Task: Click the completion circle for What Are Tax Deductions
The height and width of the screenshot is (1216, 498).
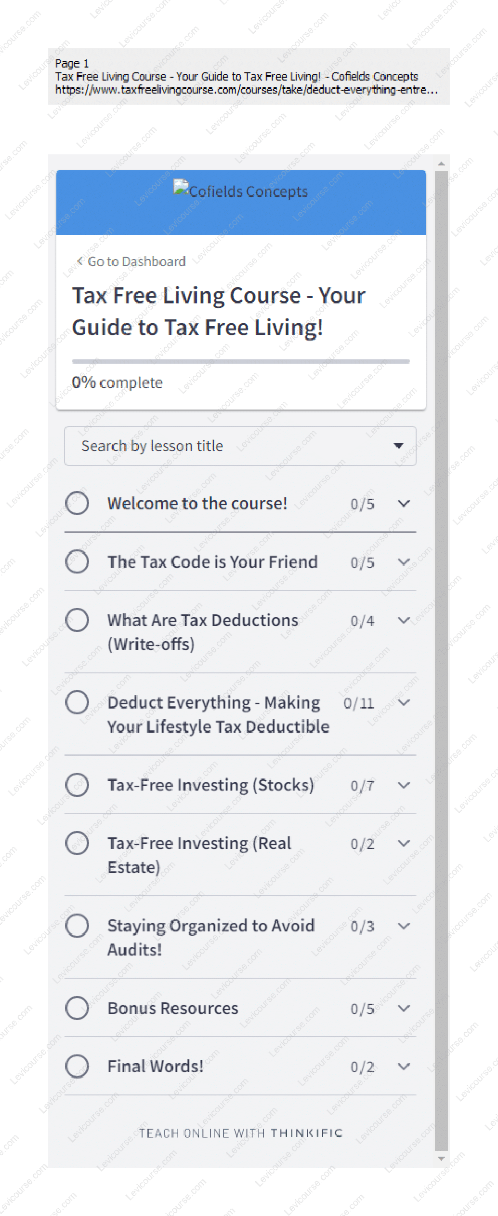Action: (x=77, y=620)
